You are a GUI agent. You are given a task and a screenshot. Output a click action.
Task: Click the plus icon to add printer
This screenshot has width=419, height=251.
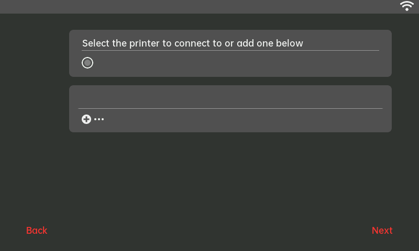click(86, 119)
